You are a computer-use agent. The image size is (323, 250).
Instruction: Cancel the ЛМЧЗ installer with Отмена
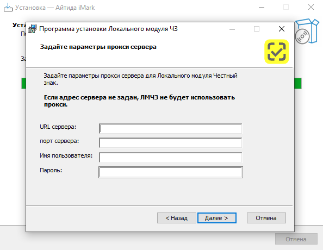tap(266, 218)
